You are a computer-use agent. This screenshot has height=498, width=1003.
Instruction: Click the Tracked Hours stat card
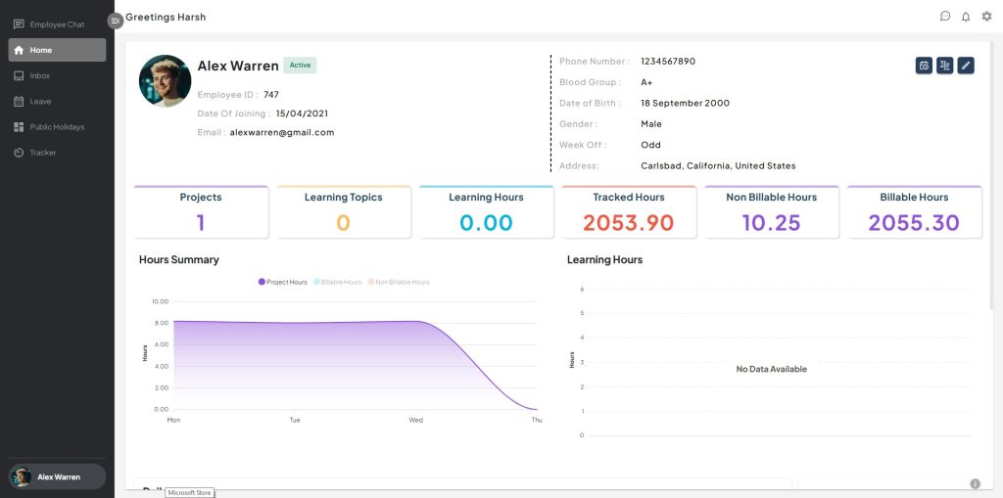pyautogui.click(x=629, y=212)
